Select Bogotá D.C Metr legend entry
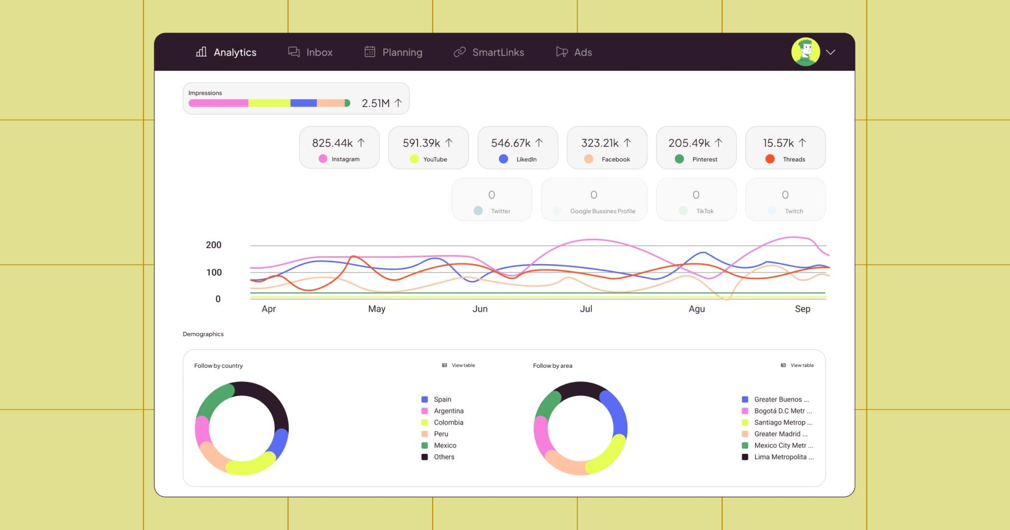The height and width of the screenshot is (530, 1010). click(777, 411)
